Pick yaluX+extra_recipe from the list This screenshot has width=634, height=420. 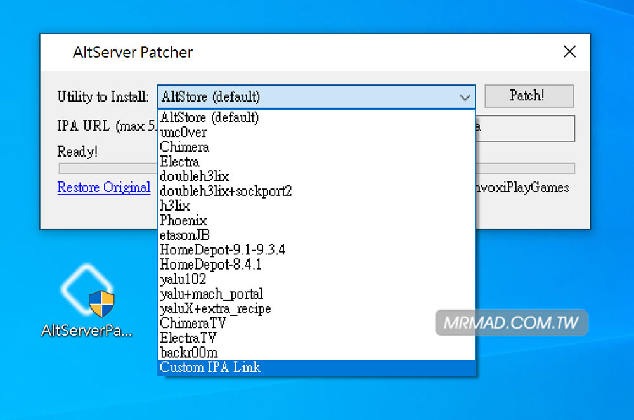(316, 308)
